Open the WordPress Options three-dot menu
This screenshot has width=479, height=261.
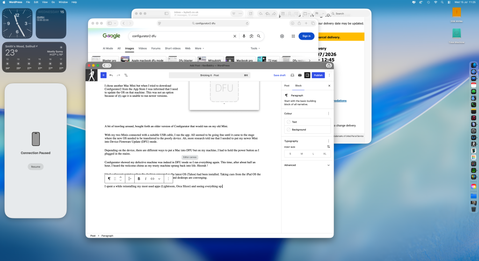tap(329, 75)
